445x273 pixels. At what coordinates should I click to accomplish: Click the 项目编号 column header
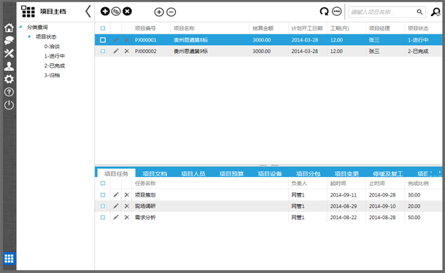click(x=145, y=28)
